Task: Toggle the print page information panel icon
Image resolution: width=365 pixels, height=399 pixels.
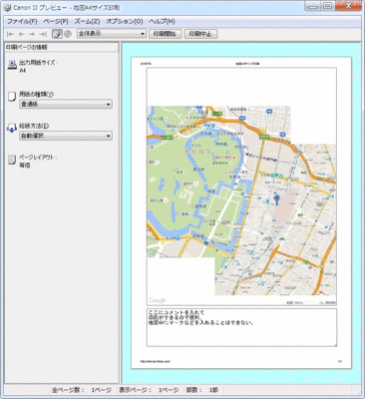Action: (58, 34)
